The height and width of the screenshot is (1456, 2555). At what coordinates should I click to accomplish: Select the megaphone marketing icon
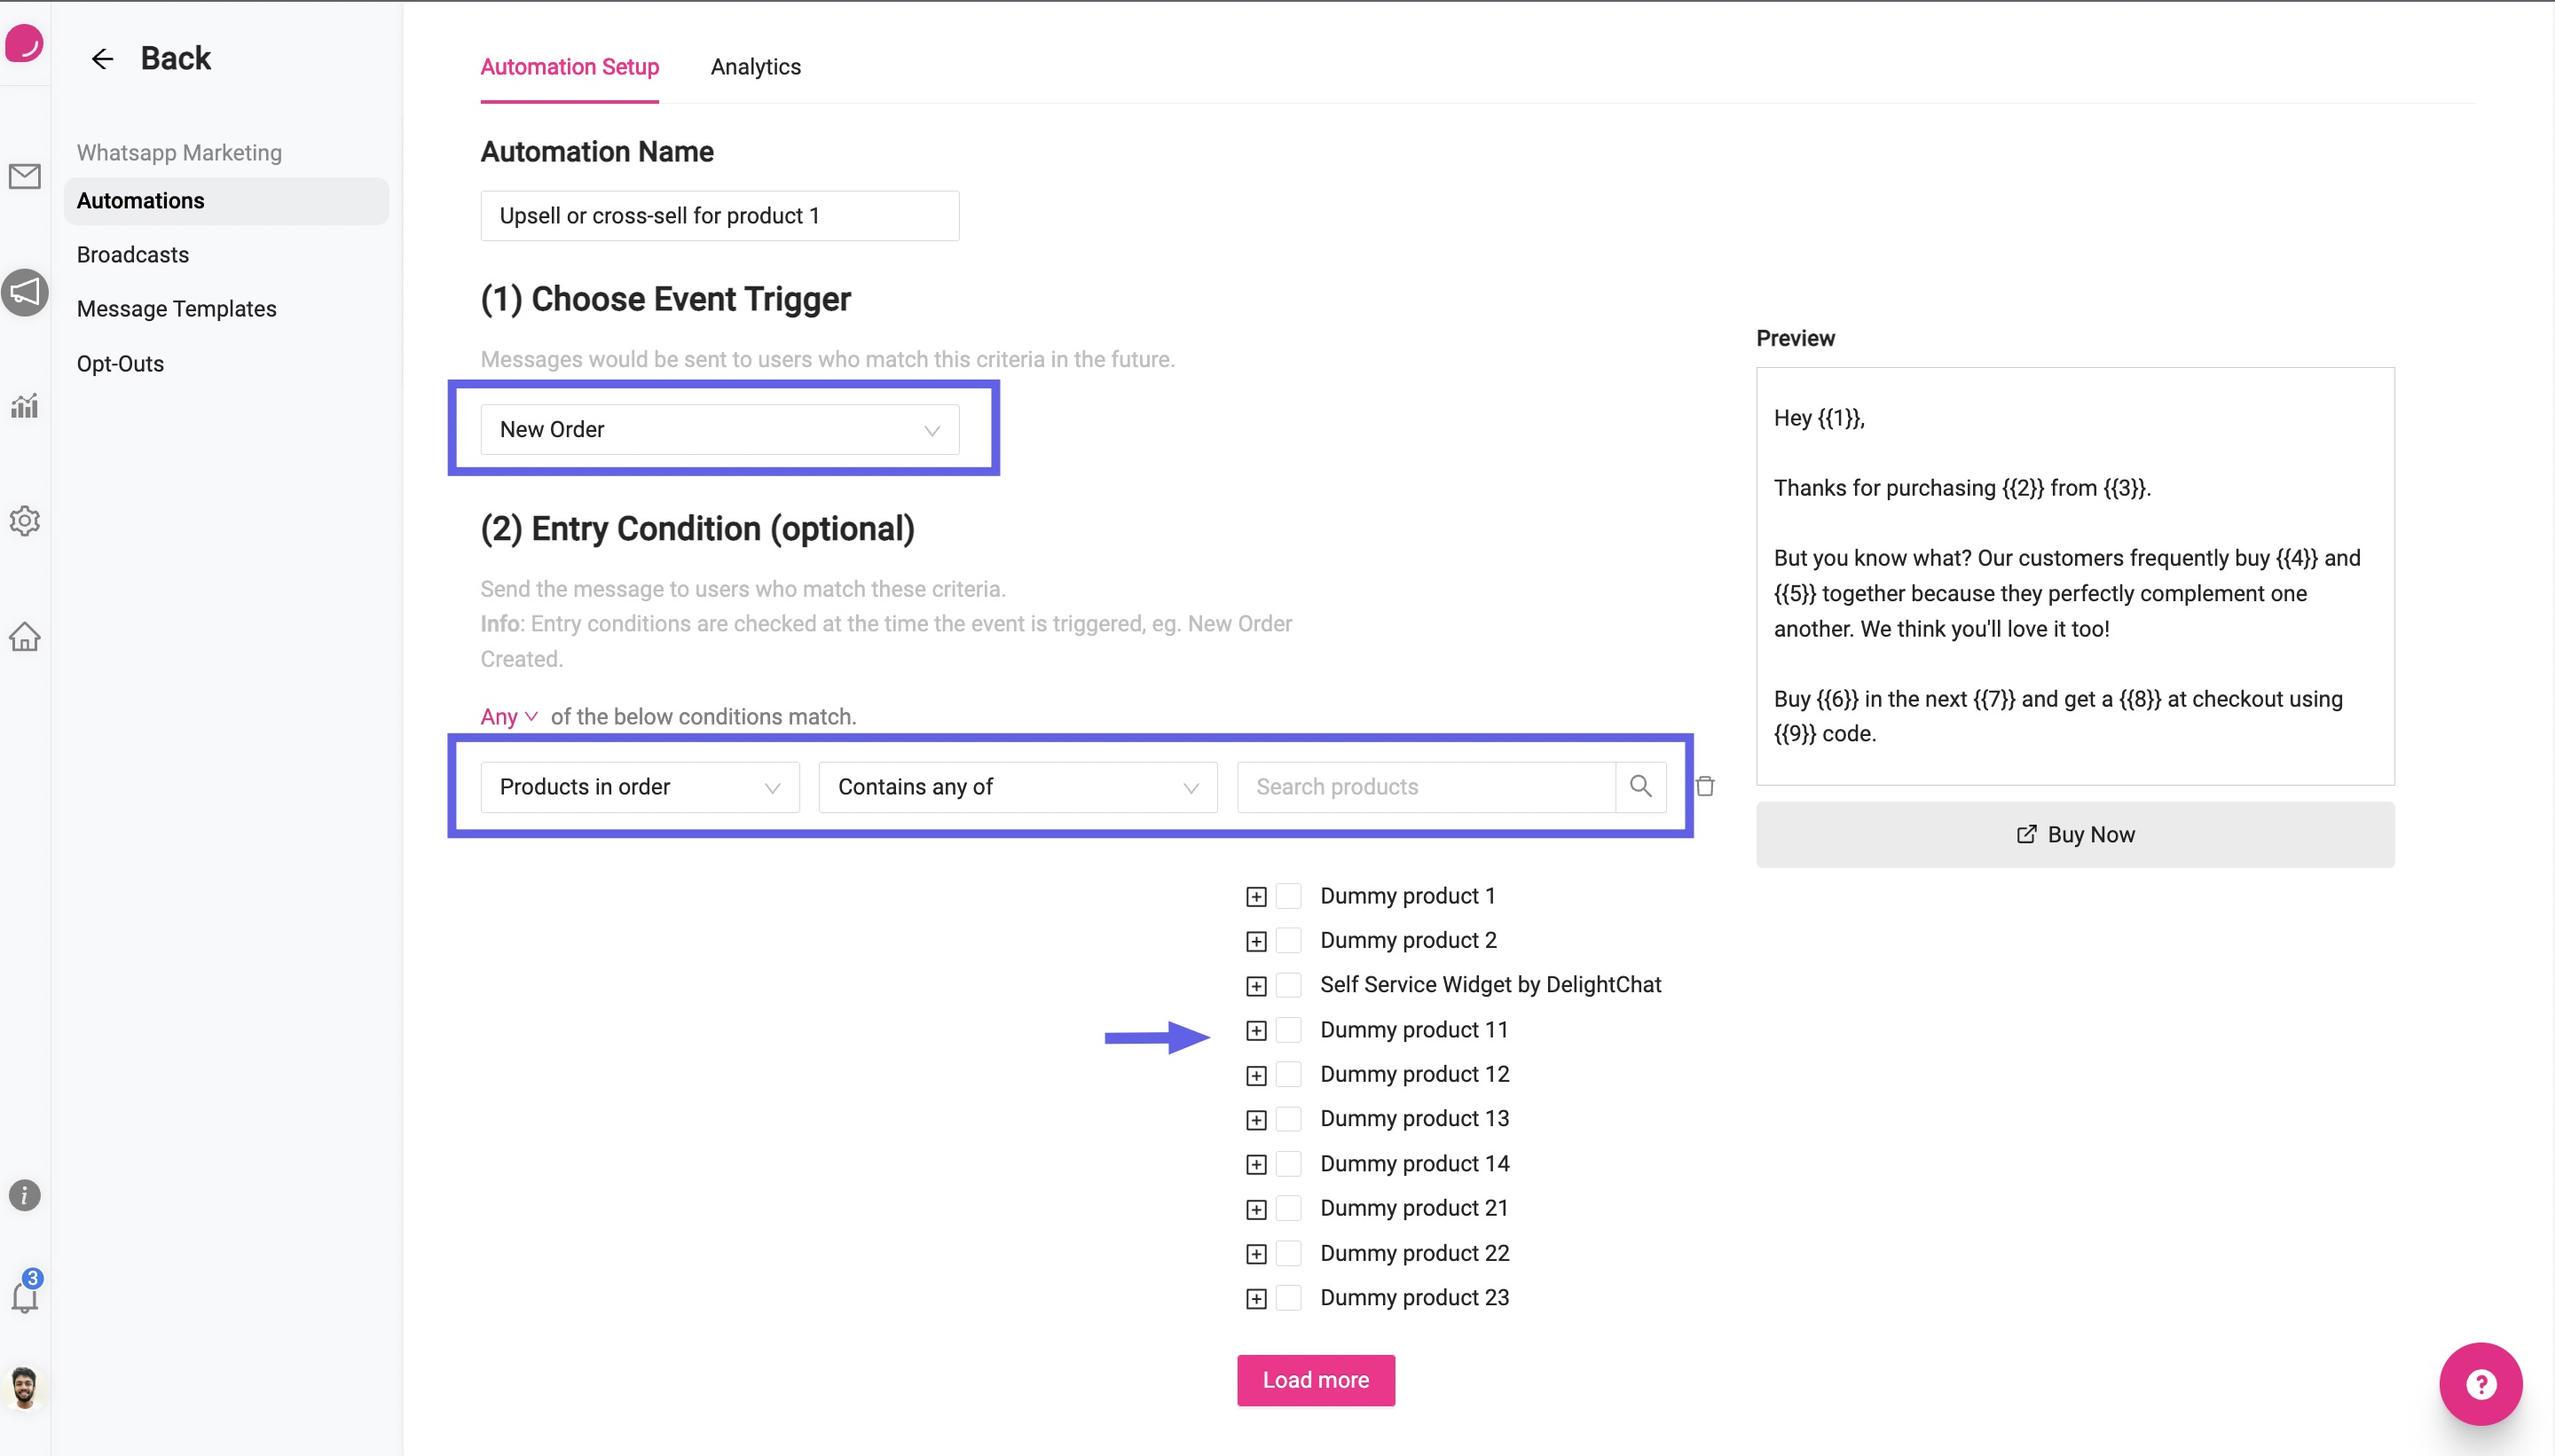(25, 292)
